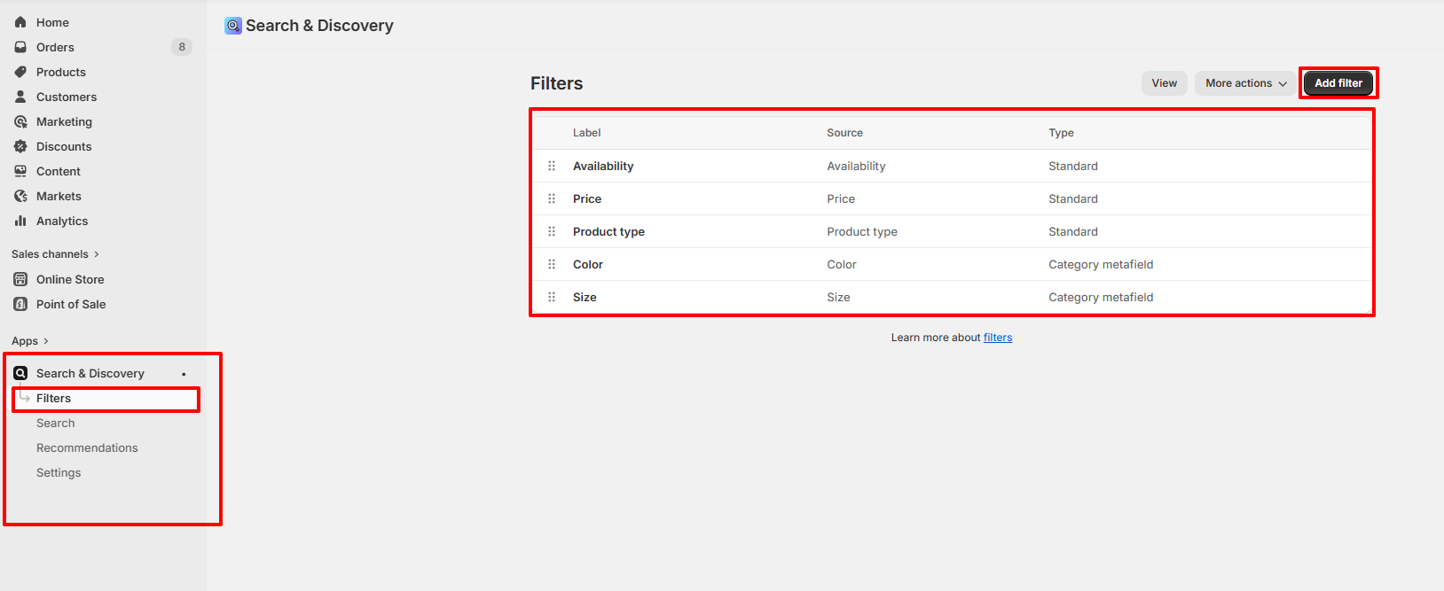Click the Customers person icon
This screenshot has height=591, width=1444.
20,97
